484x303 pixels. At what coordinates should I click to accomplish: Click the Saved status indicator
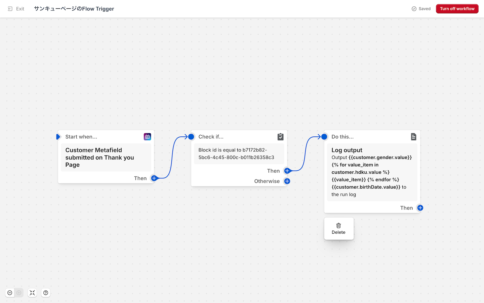[421, 9]
